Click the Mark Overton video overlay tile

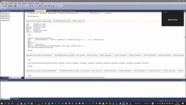[x=173, y=18]
